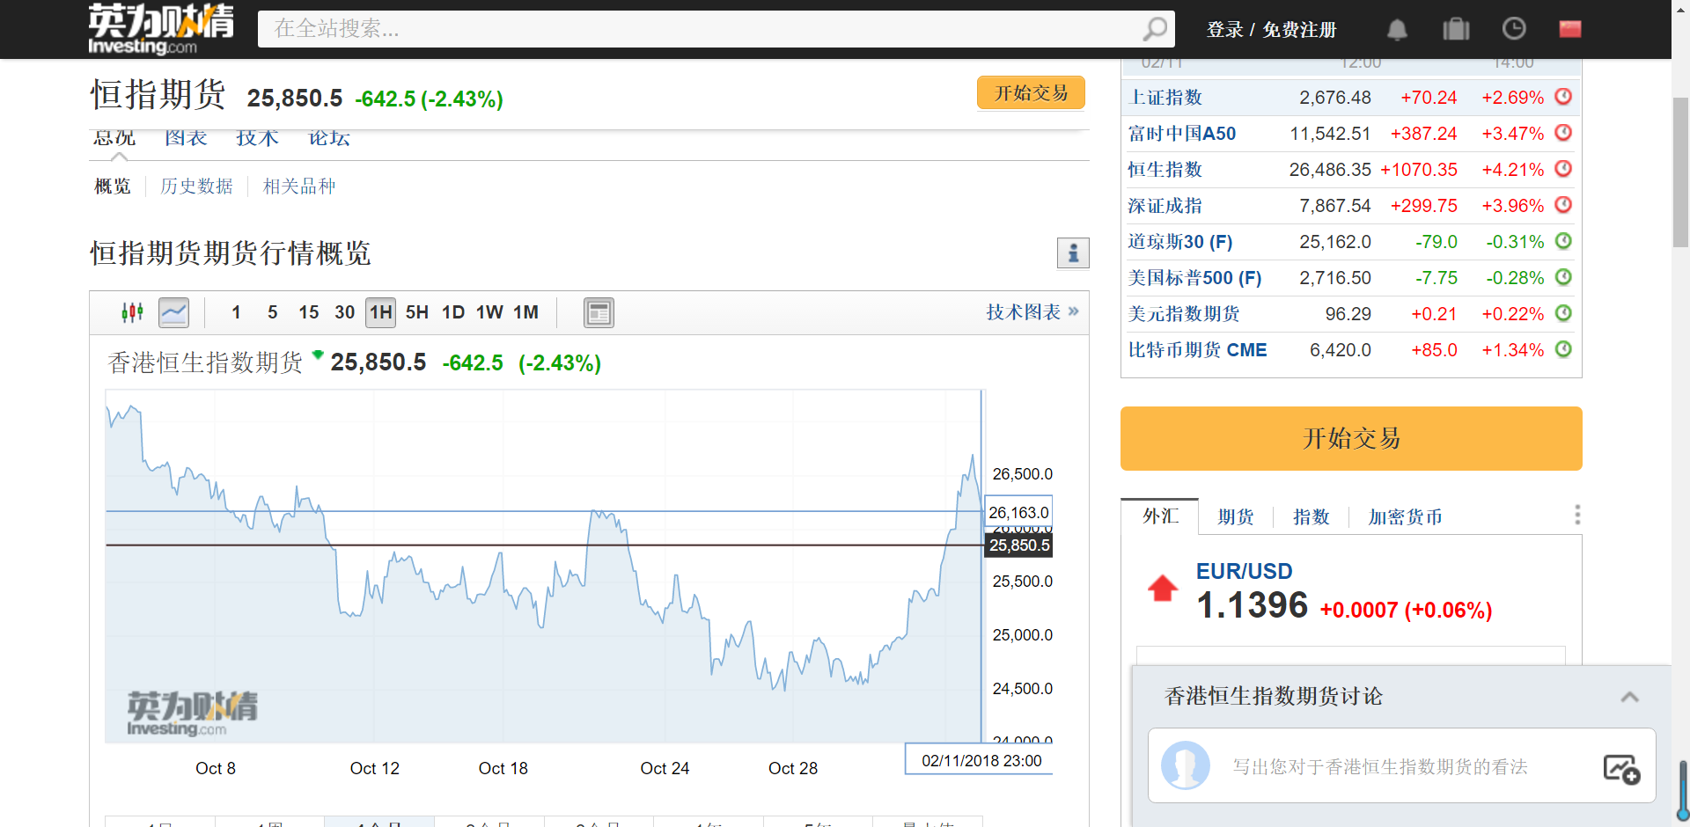This screenshot has height=827, width=1690.
Task: Open the 深证成指 quote link
Action: point(1165,206)
